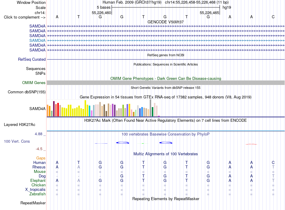Image resolution: width=285 pixels, height=210 pixels.
Task: Open Repeating Elements by RepeatMasker title
Action: [166, 199]
